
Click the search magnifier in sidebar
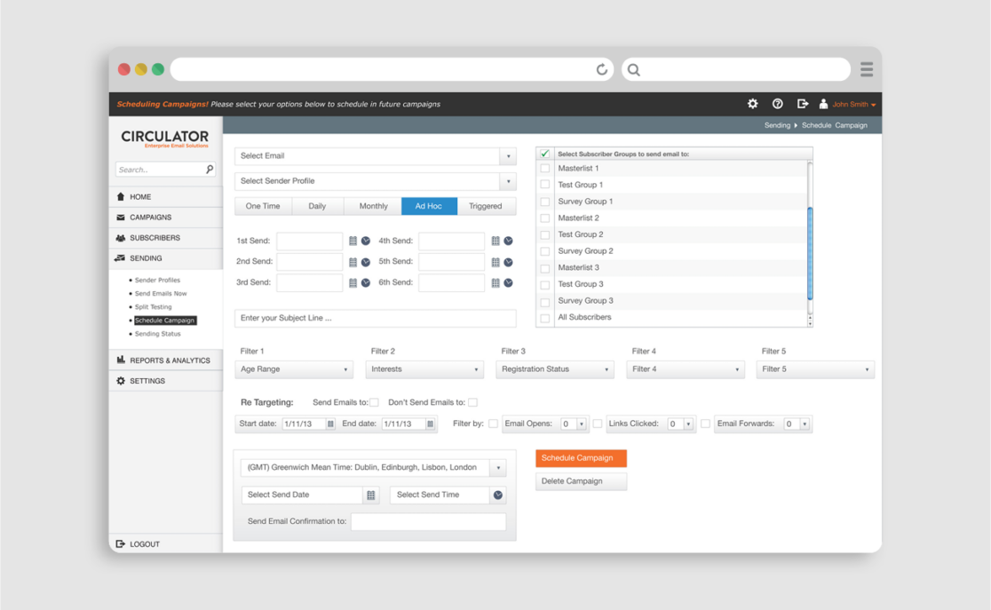210,169
